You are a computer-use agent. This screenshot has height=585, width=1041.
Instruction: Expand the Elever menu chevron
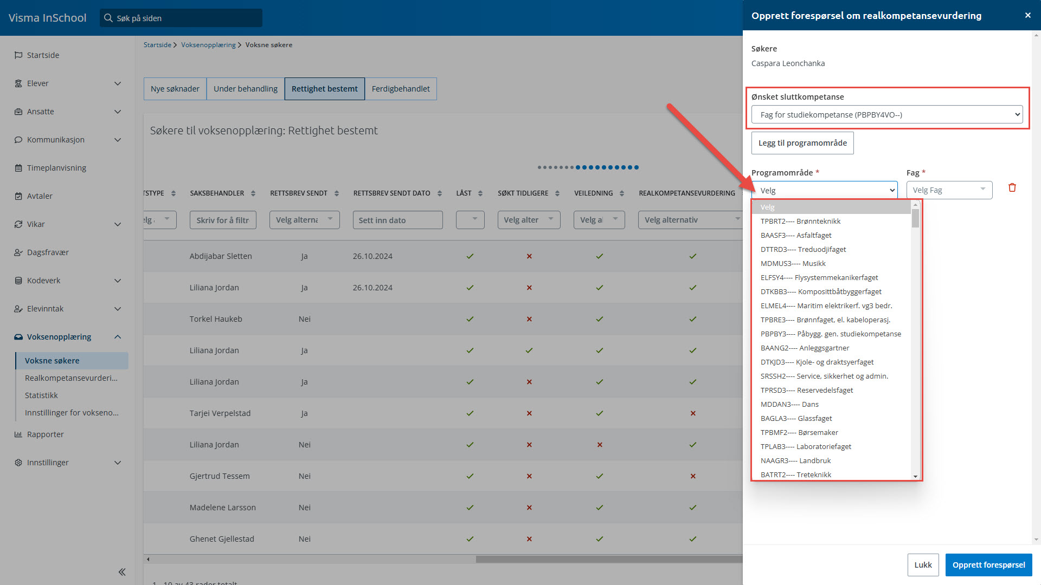(118, 83)
